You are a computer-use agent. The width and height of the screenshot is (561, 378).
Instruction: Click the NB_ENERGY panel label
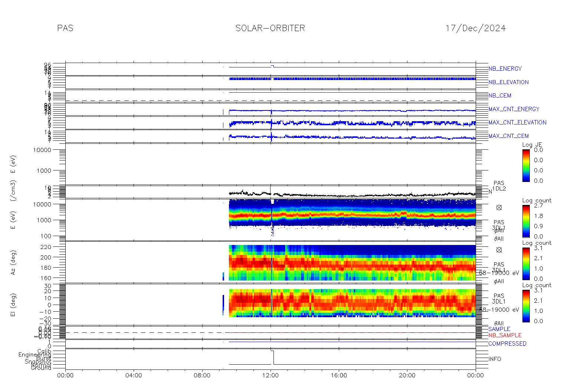click(505, 69)
